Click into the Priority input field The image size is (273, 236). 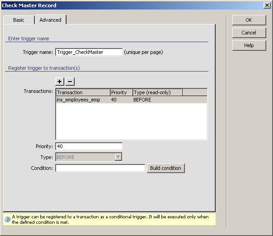click(89, 146)
